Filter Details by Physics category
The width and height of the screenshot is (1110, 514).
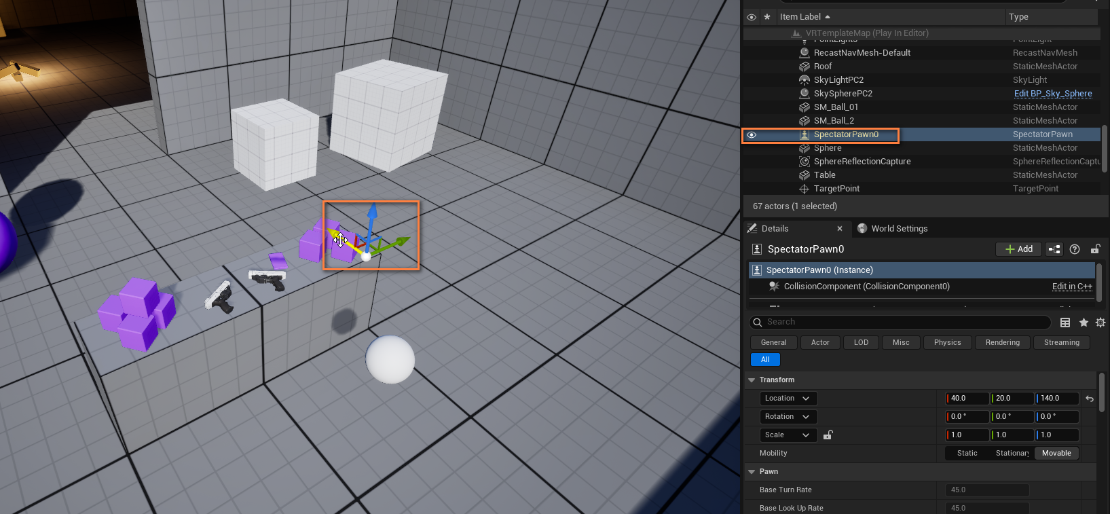click(947, 343)
